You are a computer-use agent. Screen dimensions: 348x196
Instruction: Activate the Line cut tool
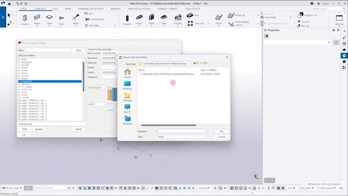click(x=303, y=21)
